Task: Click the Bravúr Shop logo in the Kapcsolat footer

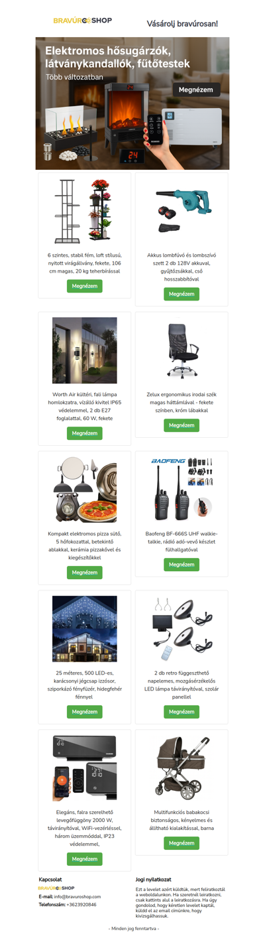Action: click(56, 888)
